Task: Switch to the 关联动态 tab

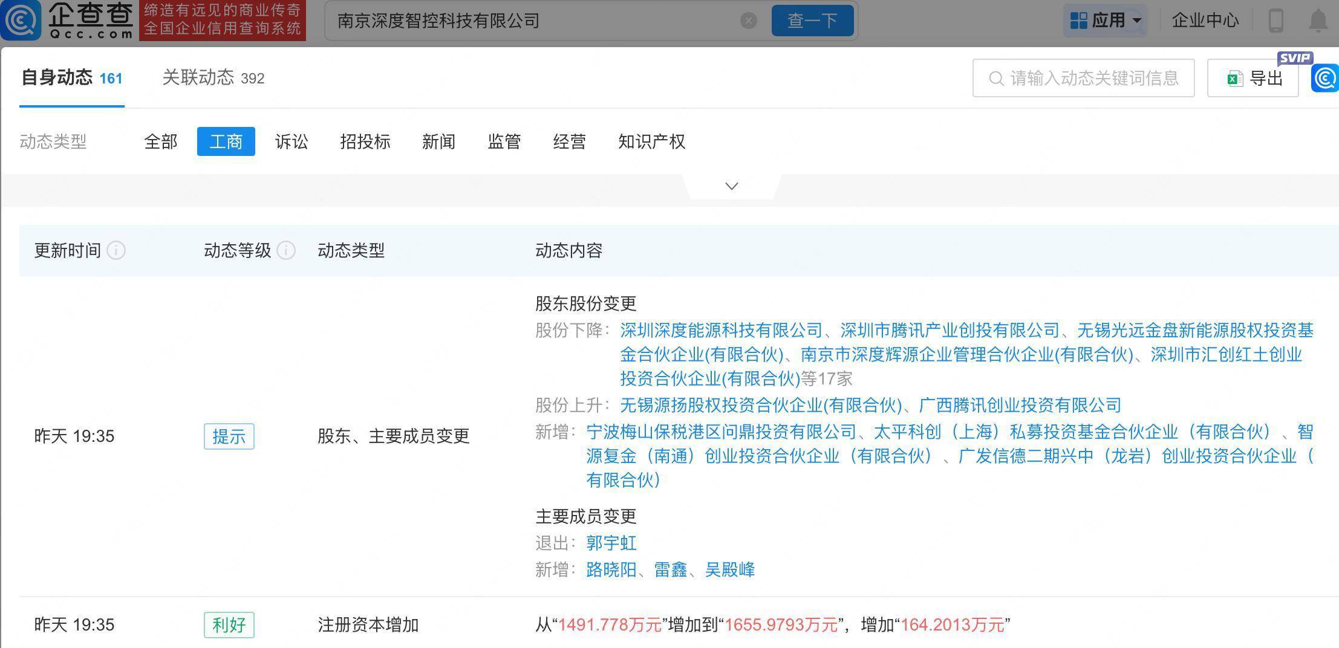Action: (213, 78)
